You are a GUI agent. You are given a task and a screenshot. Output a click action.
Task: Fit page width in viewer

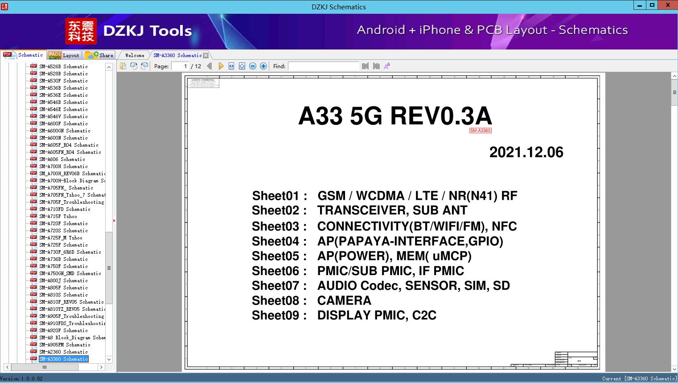[x=231, y=66]
